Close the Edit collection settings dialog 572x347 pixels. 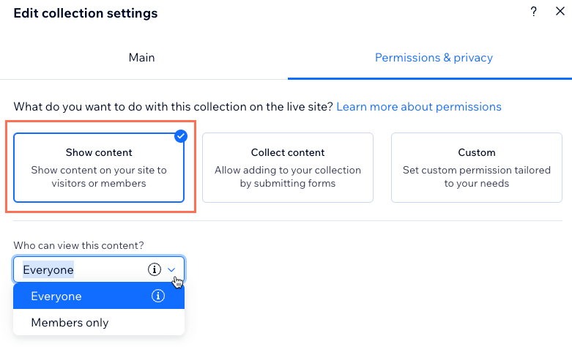tap(560, 11)
